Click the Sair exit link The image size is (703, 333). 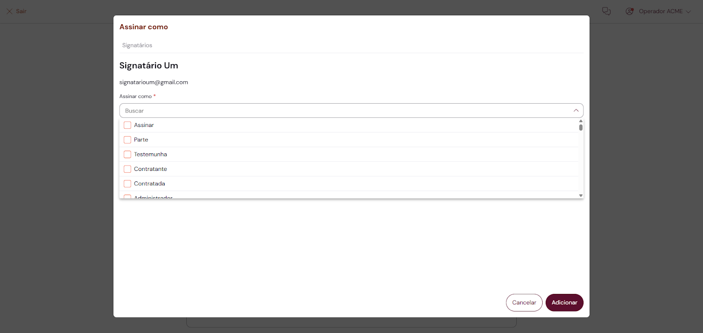(21, 11)
